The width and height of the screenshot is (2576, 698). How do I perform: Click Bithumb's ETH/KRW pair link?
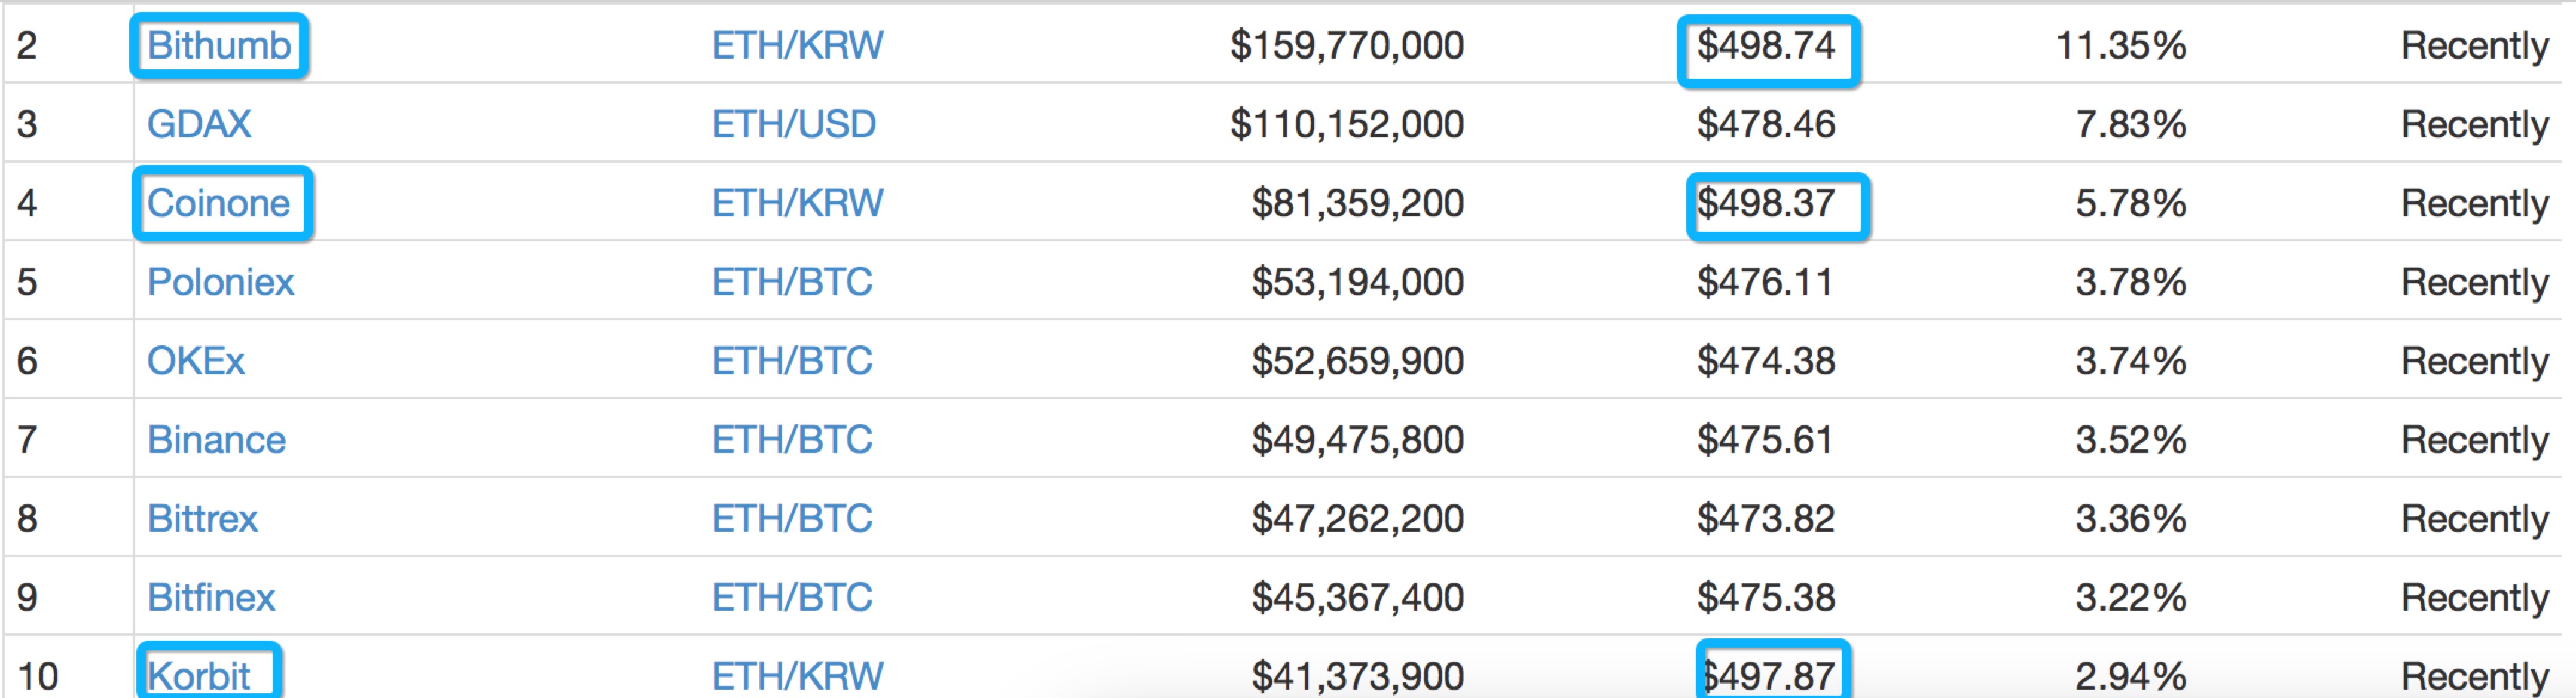(798, 46)
